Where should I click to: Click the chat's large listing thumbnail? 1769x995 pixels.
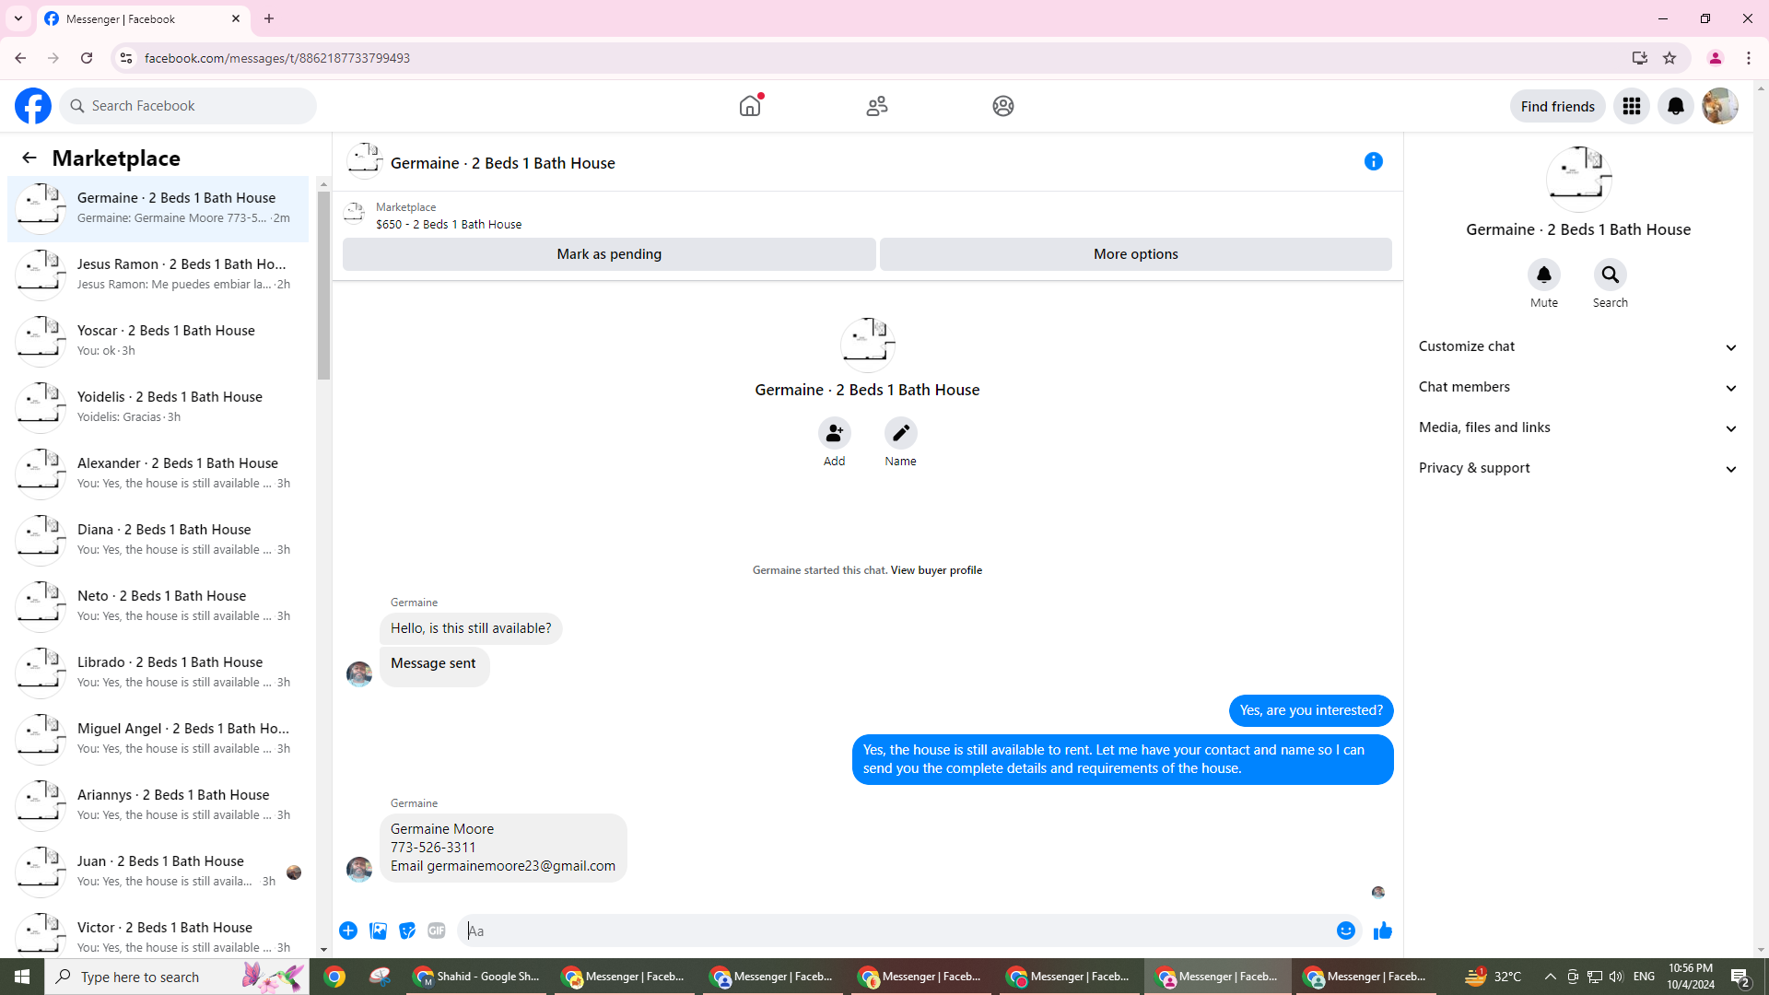pos(867,345)
